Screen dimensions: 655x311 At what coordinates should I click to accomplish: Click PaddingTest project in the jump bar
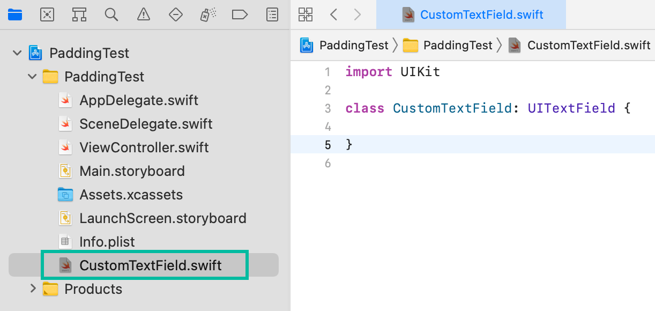point(354,45)
